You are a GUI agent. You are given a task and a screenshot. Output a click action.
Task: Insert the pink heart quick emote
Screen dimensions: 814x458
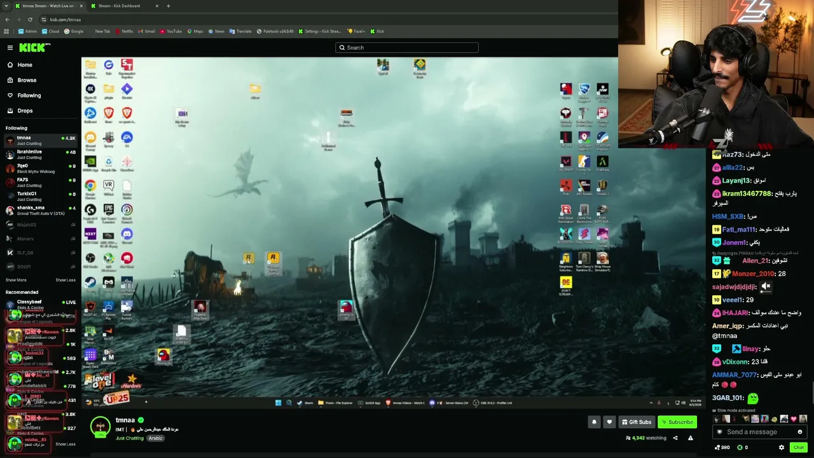793,419
